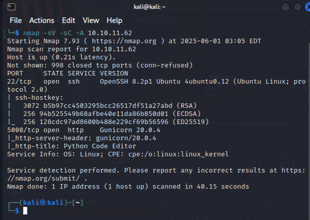Open the Actions menu
The image size is (310, 220).
point(42,20)
